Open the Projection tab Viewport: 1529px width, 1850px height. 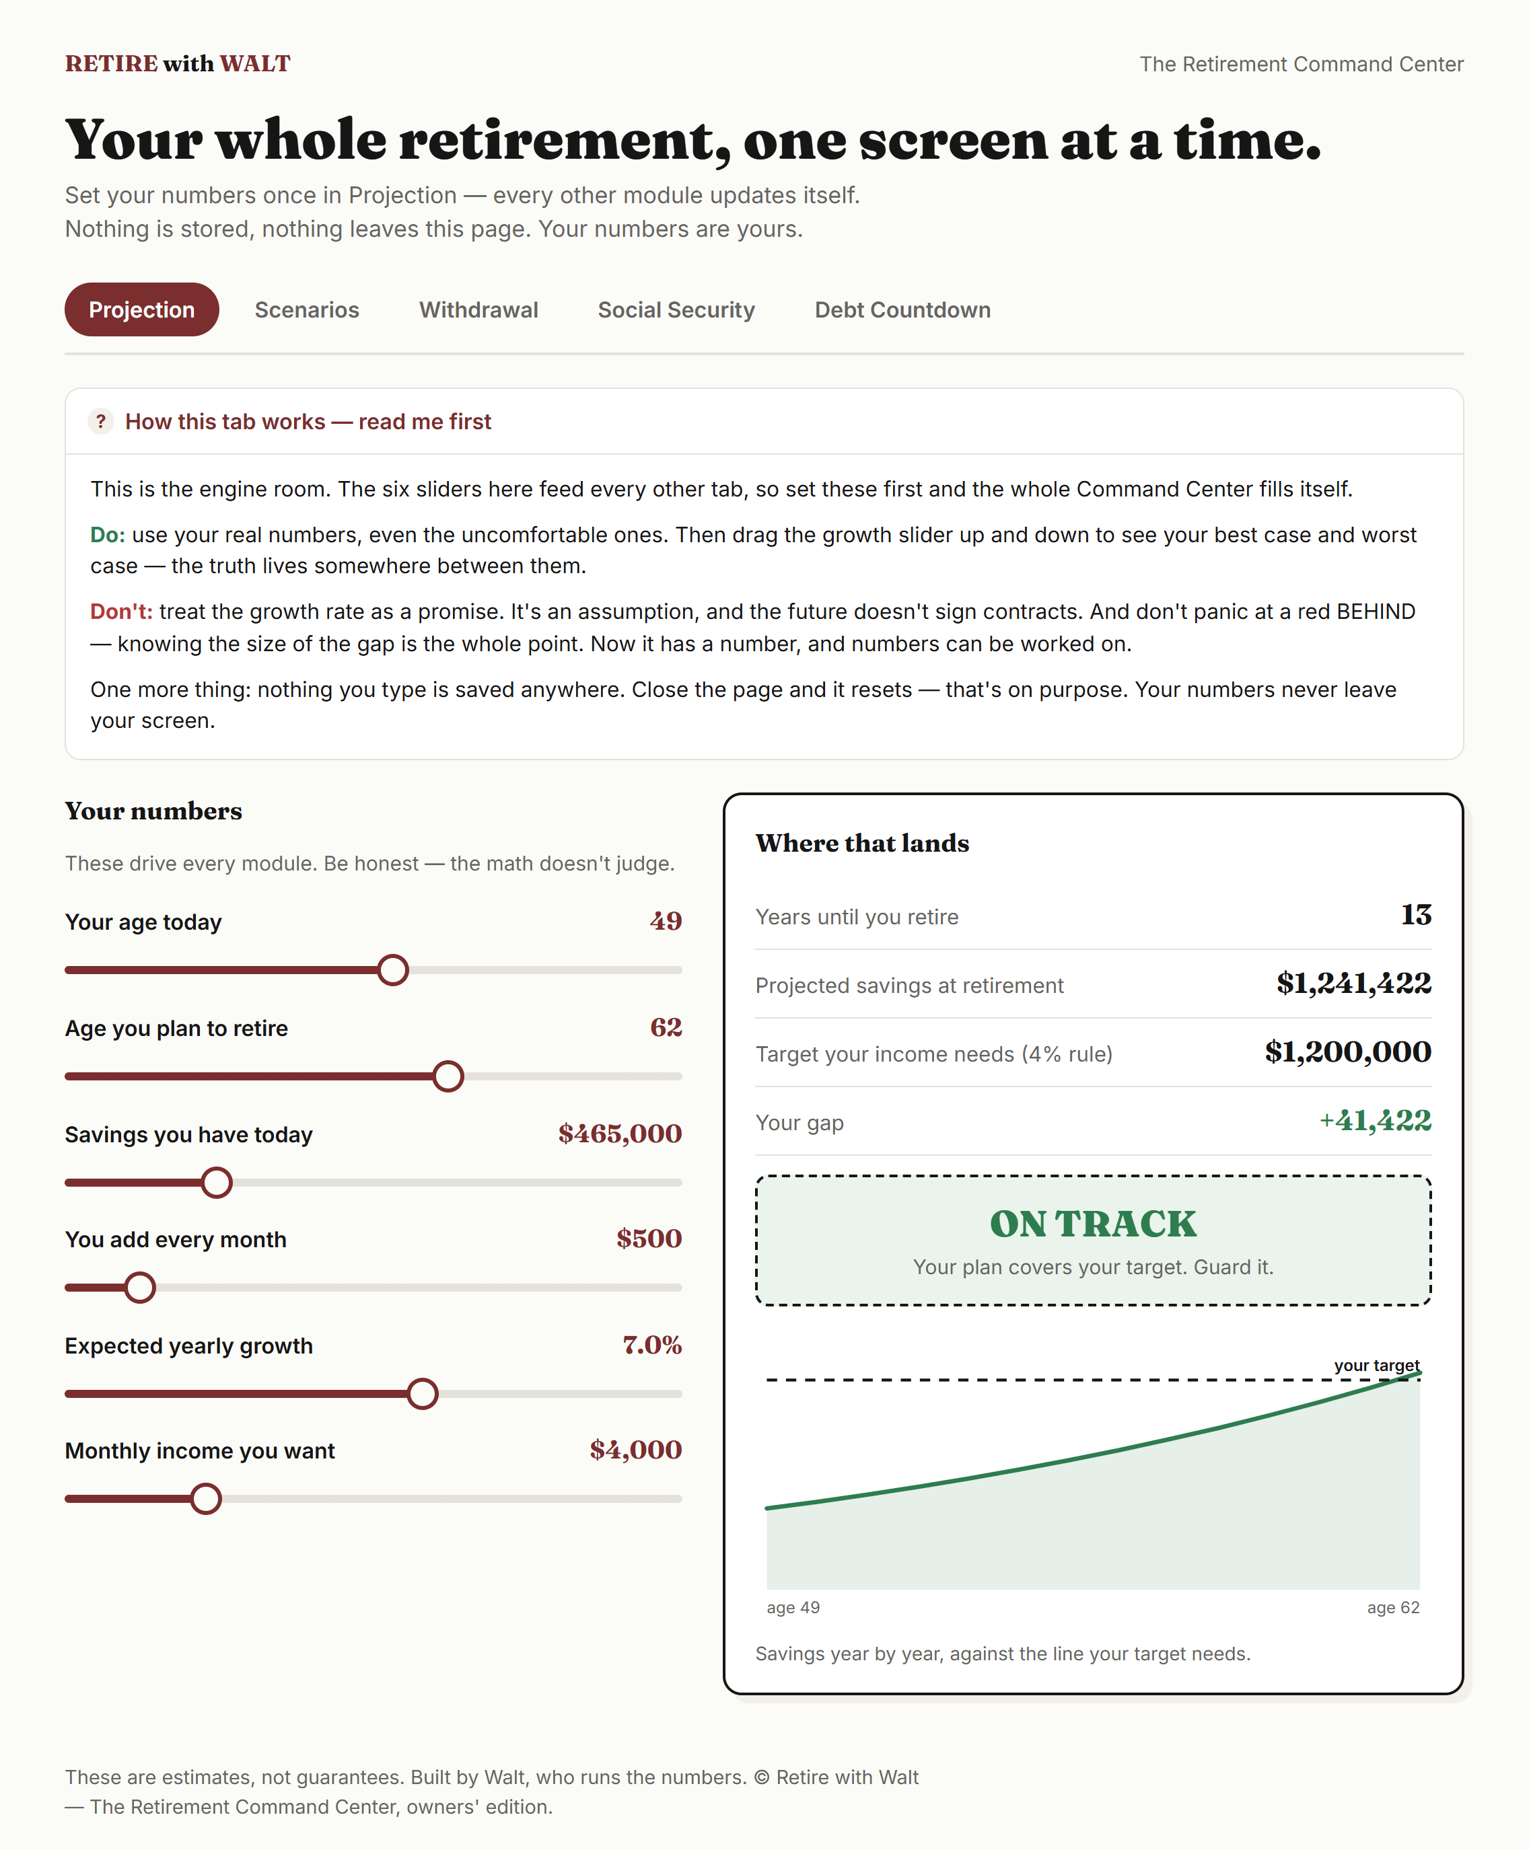[142, 310]
